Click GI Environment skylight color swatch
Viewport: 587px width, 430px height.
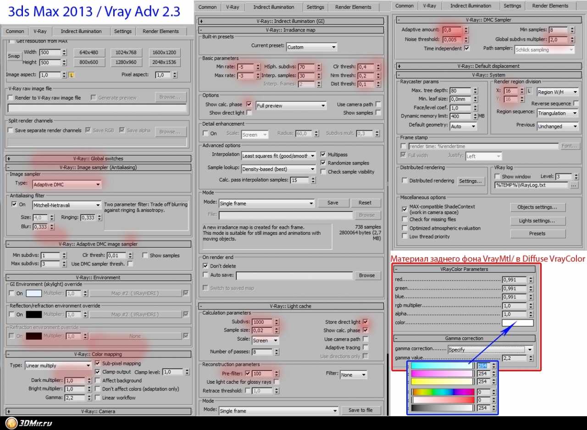(x=33, y=293)
